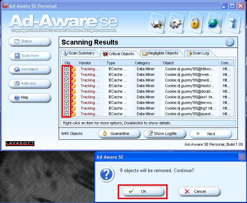
Task: Uncheck the medi... cookie checkbox
Action: (66, 80)
